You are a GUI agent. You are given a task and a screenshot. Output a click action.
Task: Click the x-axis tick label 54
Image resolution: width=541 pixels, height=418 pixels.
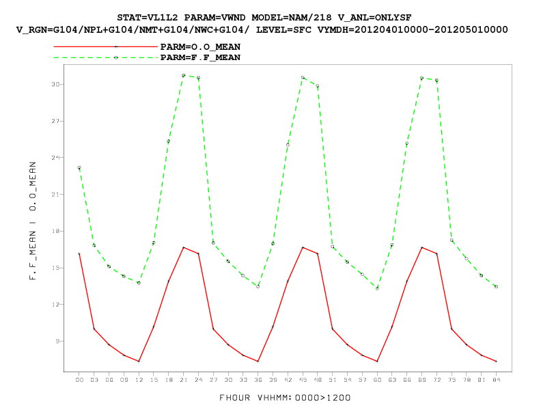tap(348, 380)
